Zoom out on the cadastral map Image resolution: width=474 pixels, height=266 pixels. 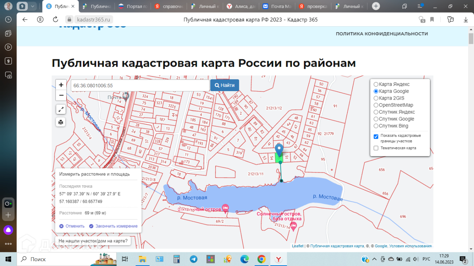(x=61, y=95)
